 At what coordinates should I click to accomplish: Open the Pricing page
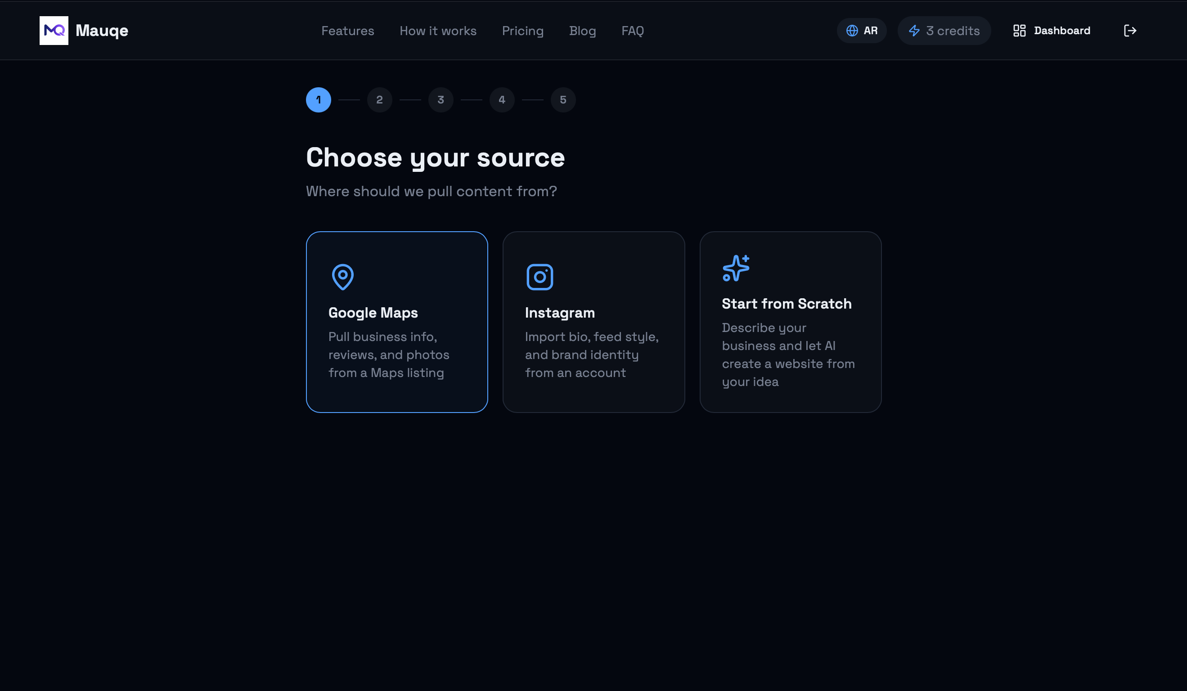coord(523,31)
